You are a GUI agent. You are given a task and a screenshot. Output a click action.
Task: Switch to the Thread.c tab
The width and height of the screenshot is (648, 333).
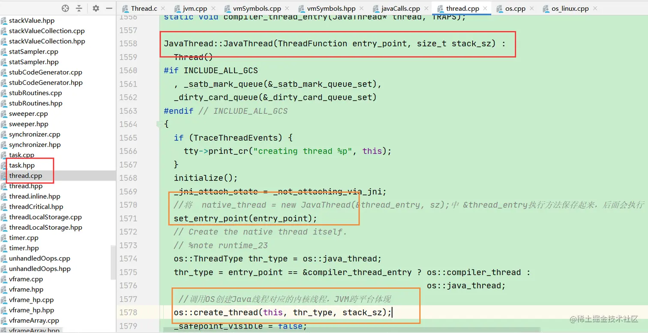pos(144,8)
